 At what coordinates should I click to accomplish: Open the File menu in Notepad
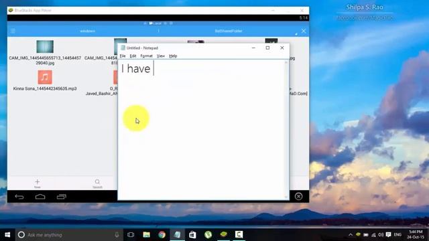coord(123,56)
